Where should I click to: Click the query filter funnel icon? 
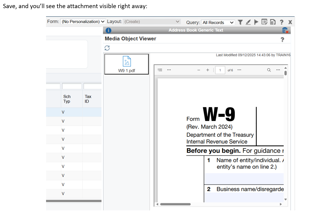pos(240,22)
